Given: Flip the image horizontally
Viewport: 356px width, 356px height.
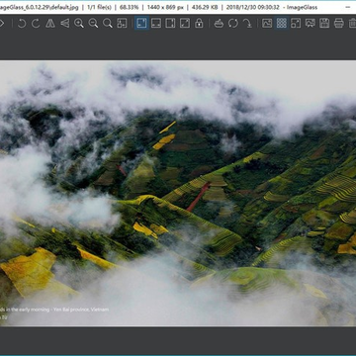Looking at the screenshot, I should point(50,24).
